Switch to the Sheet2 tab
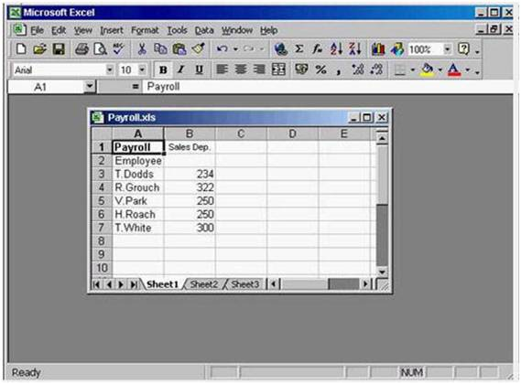The image size is (521, 384). (x=203, y=284)
